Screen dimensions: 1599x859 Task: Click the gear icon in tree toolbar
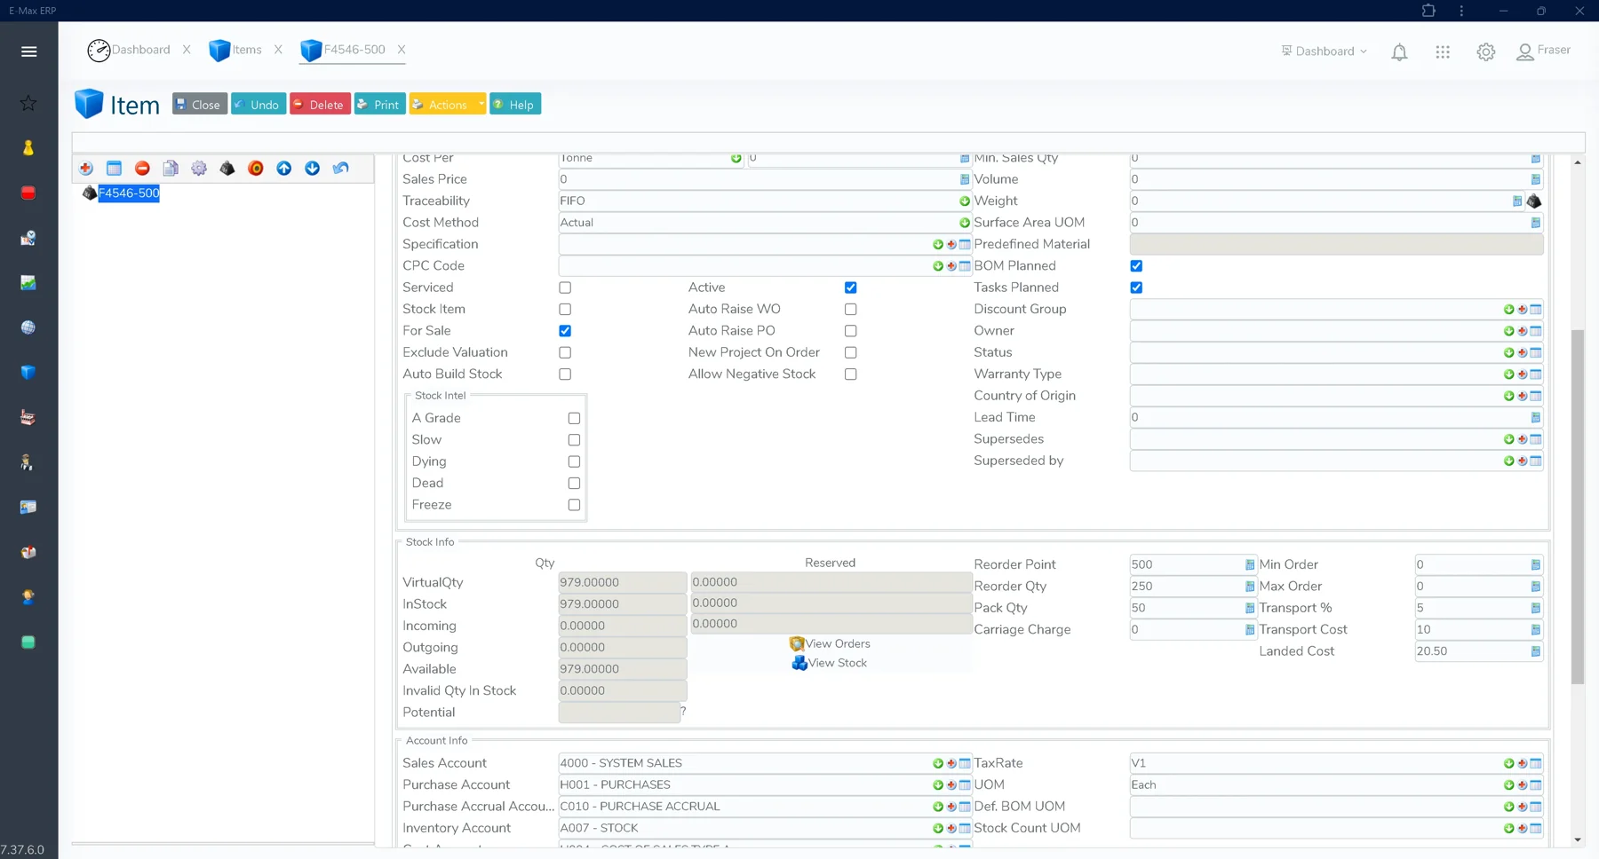click(x=199, y=169)
